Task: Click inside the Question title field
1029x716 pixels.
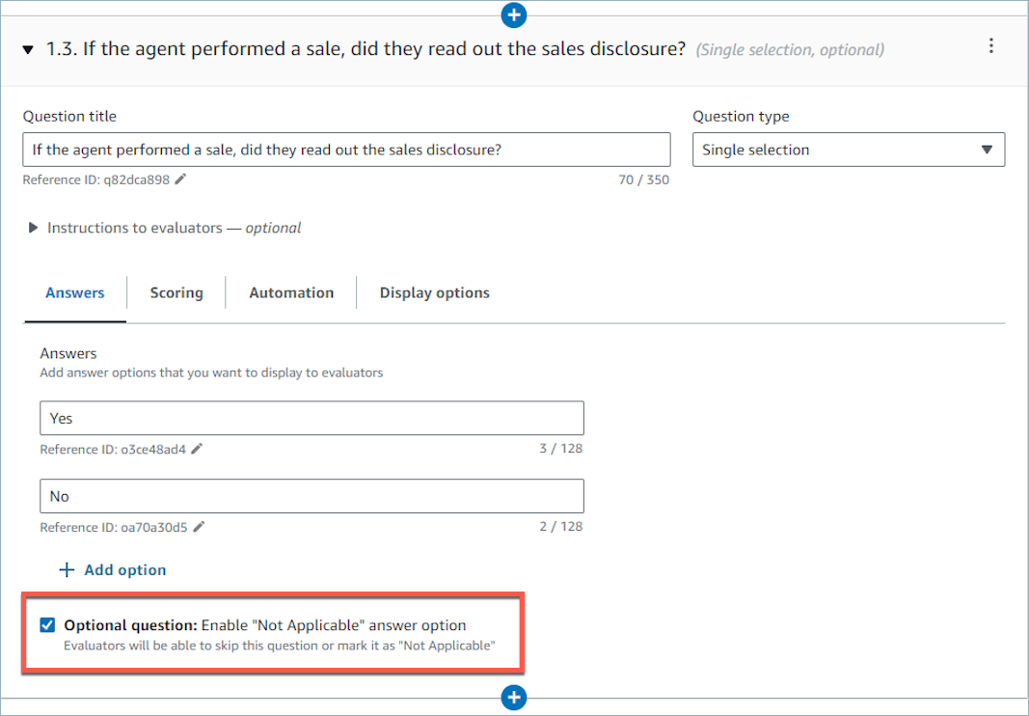Action: click(347, 150)
